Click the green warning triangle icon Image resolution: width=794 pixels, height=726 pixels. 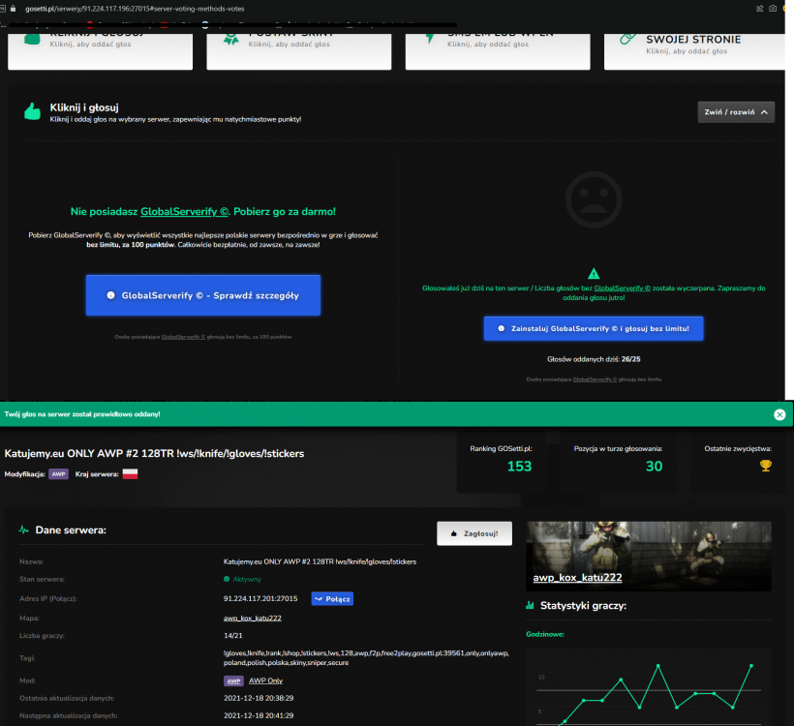594,274
